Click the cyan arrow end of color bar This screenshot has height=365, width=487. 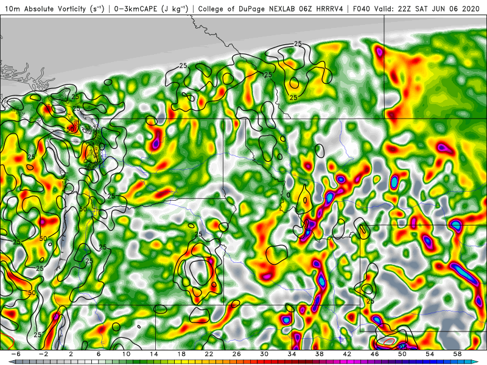(x=475, y=362)
